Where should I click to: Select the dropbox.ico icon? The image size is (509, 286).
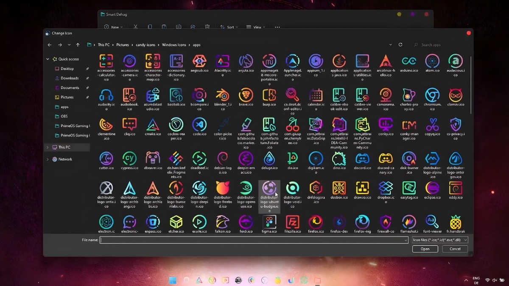386,193
